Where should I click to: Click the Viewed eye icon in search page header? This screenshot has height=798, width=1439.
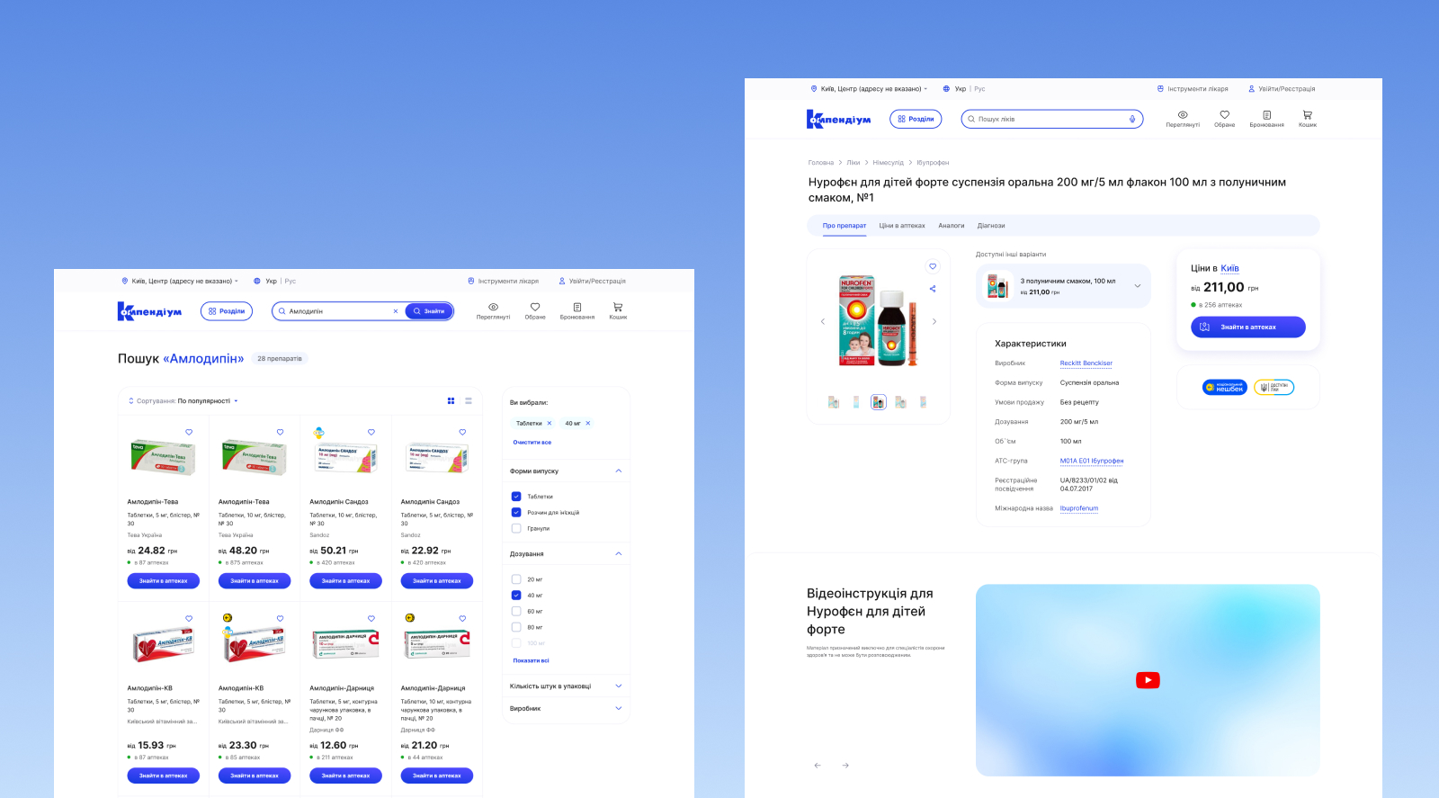click(x=493, y=307)
